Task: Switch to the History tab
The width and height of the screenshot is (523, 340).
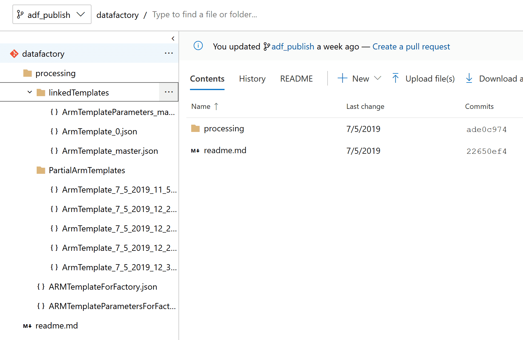Action: click(252, 79)
